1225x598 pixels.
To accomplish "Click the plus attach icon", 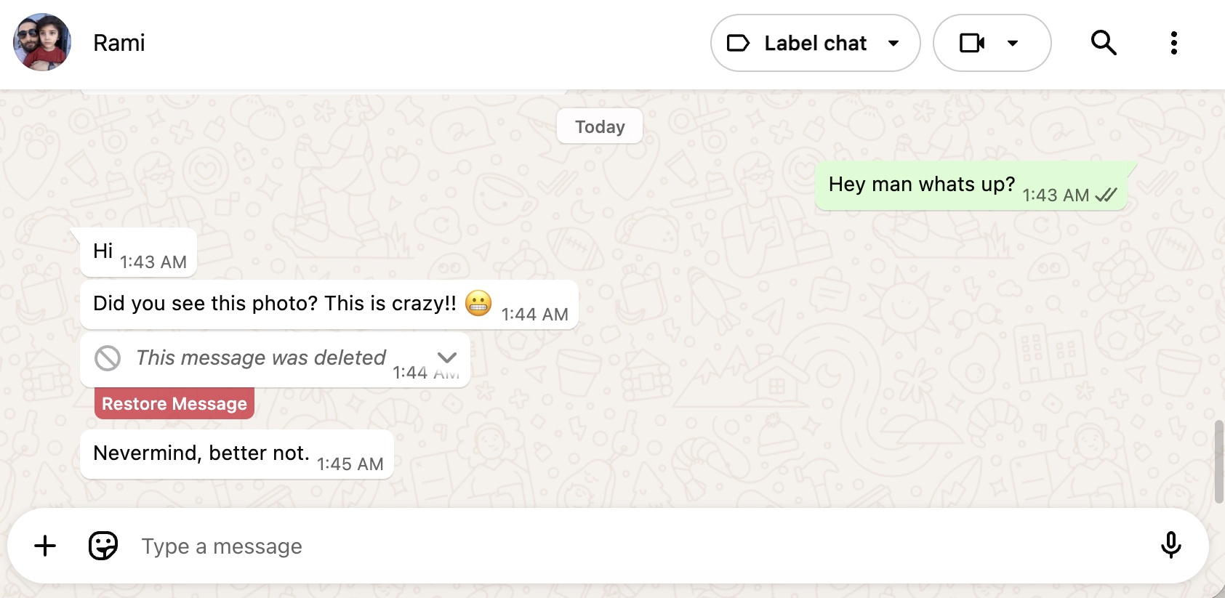I will coord(45,546).
